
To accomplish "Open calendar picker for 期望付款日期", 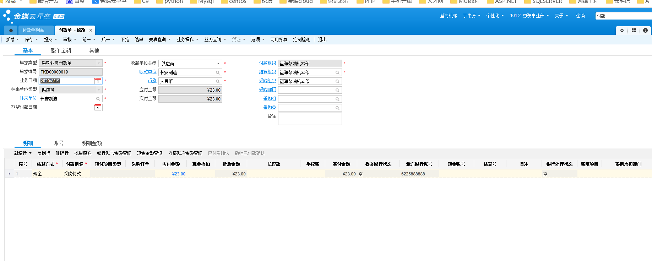I will tap(98, 107).
